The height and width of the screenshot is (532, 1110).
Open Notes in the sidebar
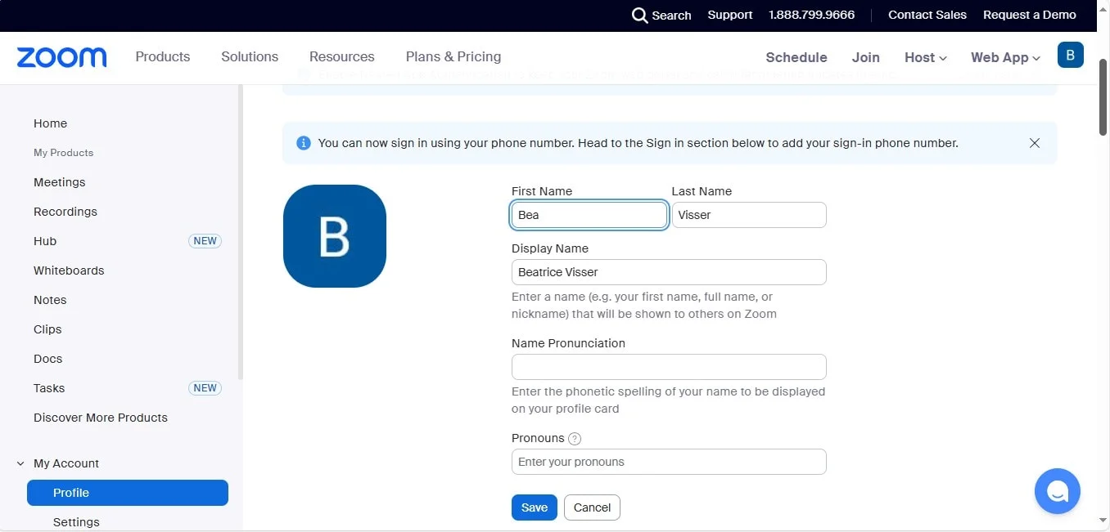50,300
